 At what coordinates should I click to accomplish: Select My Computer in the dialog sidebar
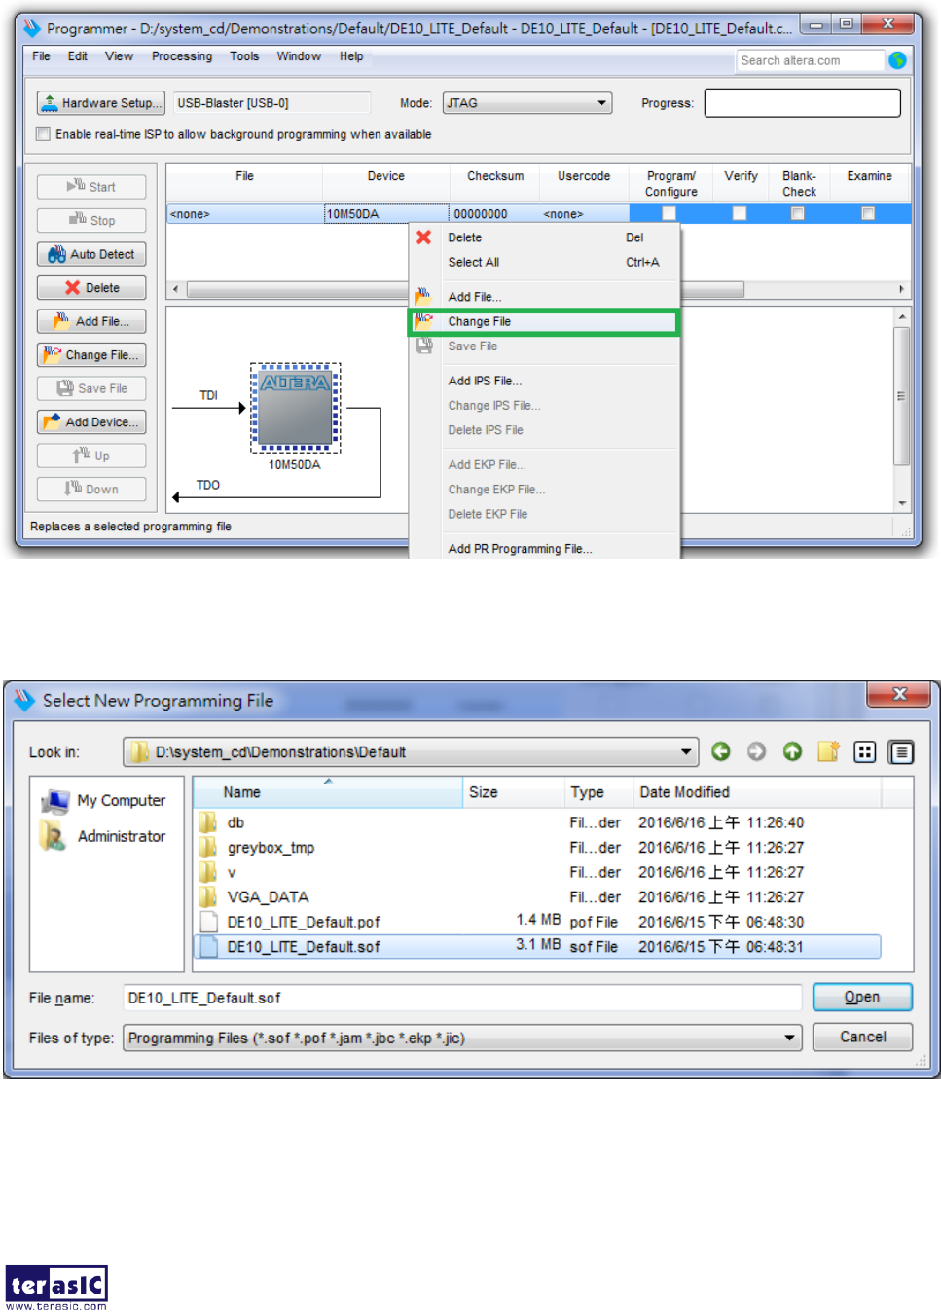(x=103, y=801)
